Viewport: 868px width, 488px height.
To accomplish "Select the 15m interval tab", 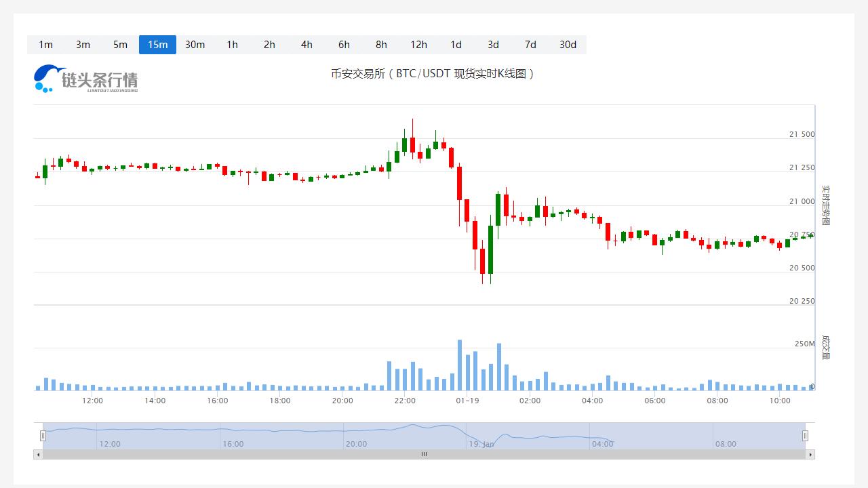I will [157, 45].
